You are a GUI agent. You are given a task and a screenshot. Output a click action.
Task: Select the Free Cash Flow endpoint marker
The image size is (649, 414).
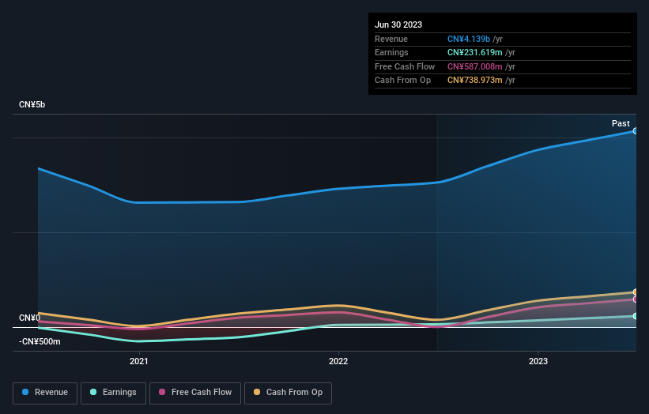click(x=636, y=299)
